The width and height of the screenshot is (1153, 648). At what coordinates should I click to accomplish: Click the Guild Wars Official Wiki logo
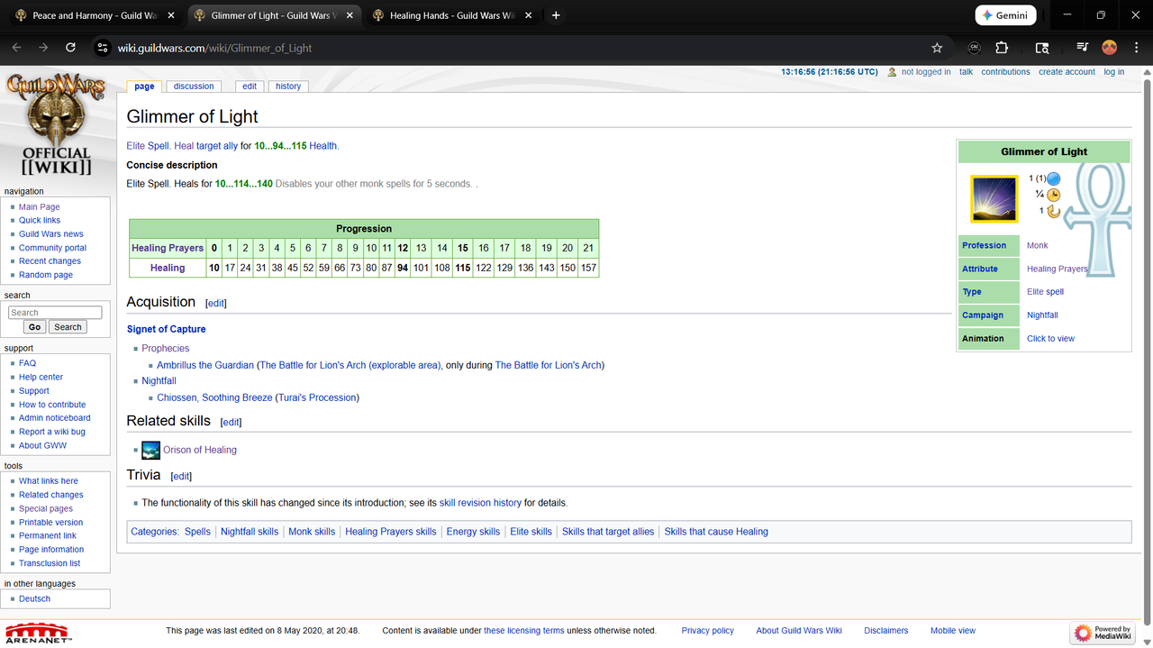[57, 123]
